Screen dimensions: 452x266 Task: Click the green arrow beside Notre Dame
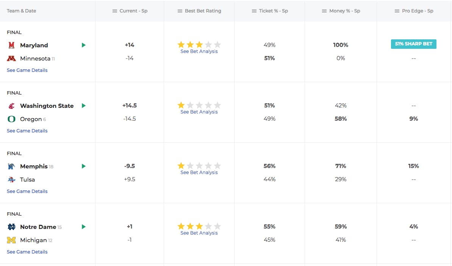(84, 227)
